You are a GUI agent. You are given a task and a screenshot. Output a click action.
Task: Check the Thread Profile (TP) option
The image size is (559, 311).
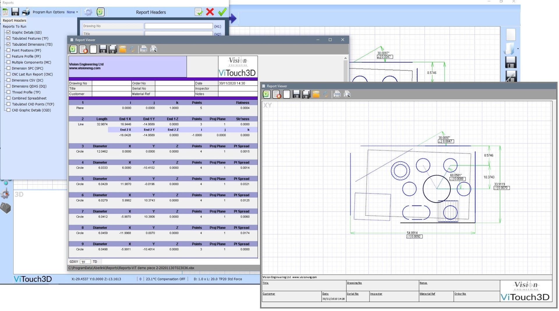pos(8,92)
